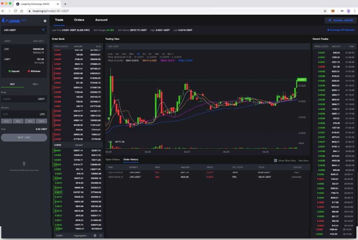Image resolution: width=358 pixels, height=240 pixels.
Task: Click the wallet account star icon
Action: (330, 20)
